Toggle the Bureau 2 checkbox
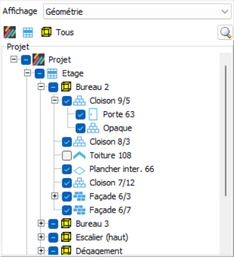Viewport: 234px width, 257px height. point(53,87)
